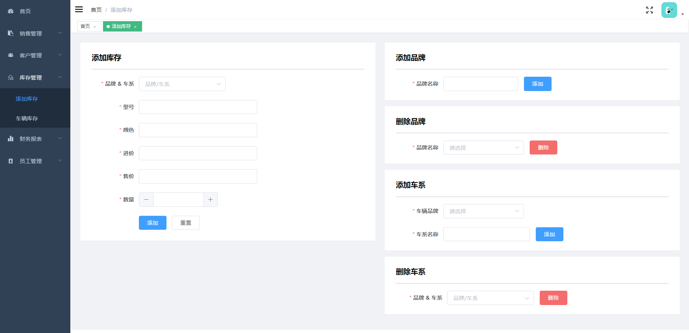Image resolution: width=689 pixels, height=333 pixels.
Task: Select 添加库存 submenu item
Action: (35, 99)
